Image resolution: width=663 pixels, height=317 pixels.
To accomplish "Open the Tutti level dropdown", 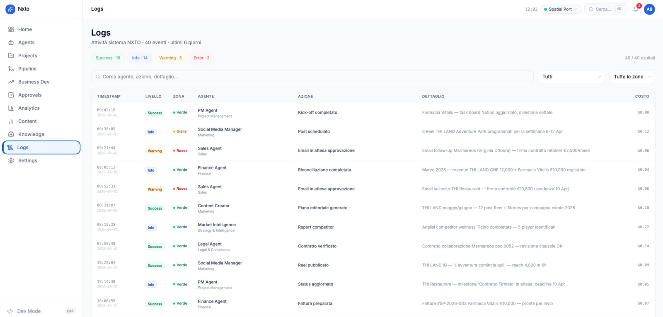I will pyautogui.click(x=571, y=77).
